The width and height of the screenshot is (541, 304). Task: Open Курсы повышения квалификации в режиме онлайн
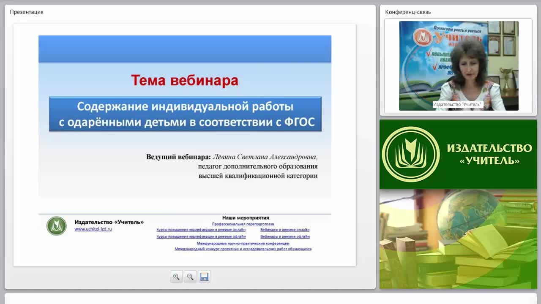pos(201,230)
